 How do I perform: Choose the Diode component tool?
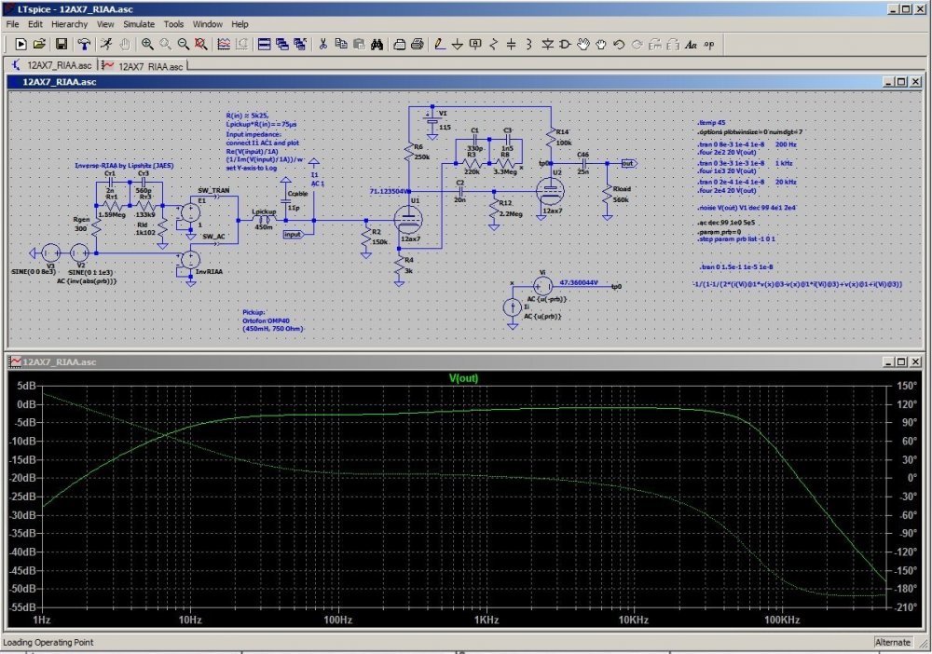[547, 44]
